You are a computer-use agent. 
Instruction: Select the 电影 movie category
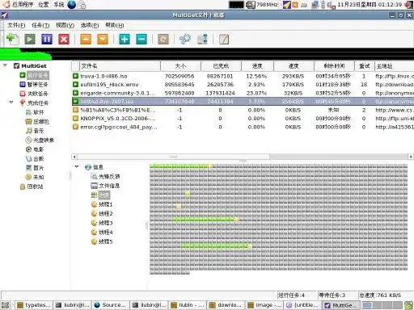(x=35, y=149)
